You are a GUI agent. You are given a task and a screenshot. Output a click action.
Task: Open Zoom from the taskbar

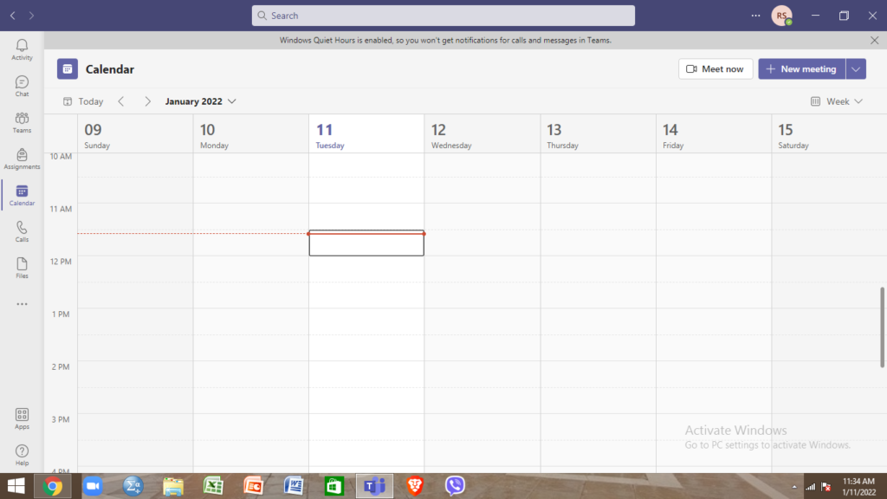pyautogui.click(x=93, y=486)
